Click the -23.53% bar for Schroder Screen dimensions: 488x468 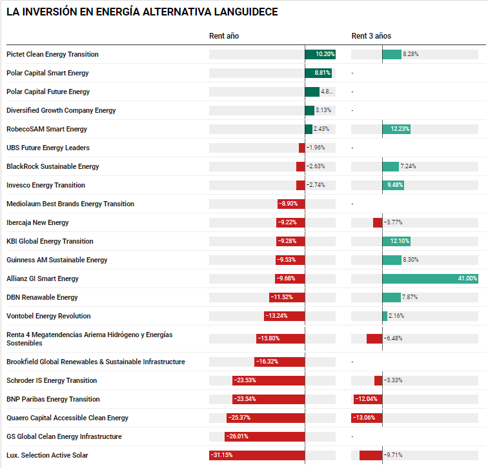[269, 380]
